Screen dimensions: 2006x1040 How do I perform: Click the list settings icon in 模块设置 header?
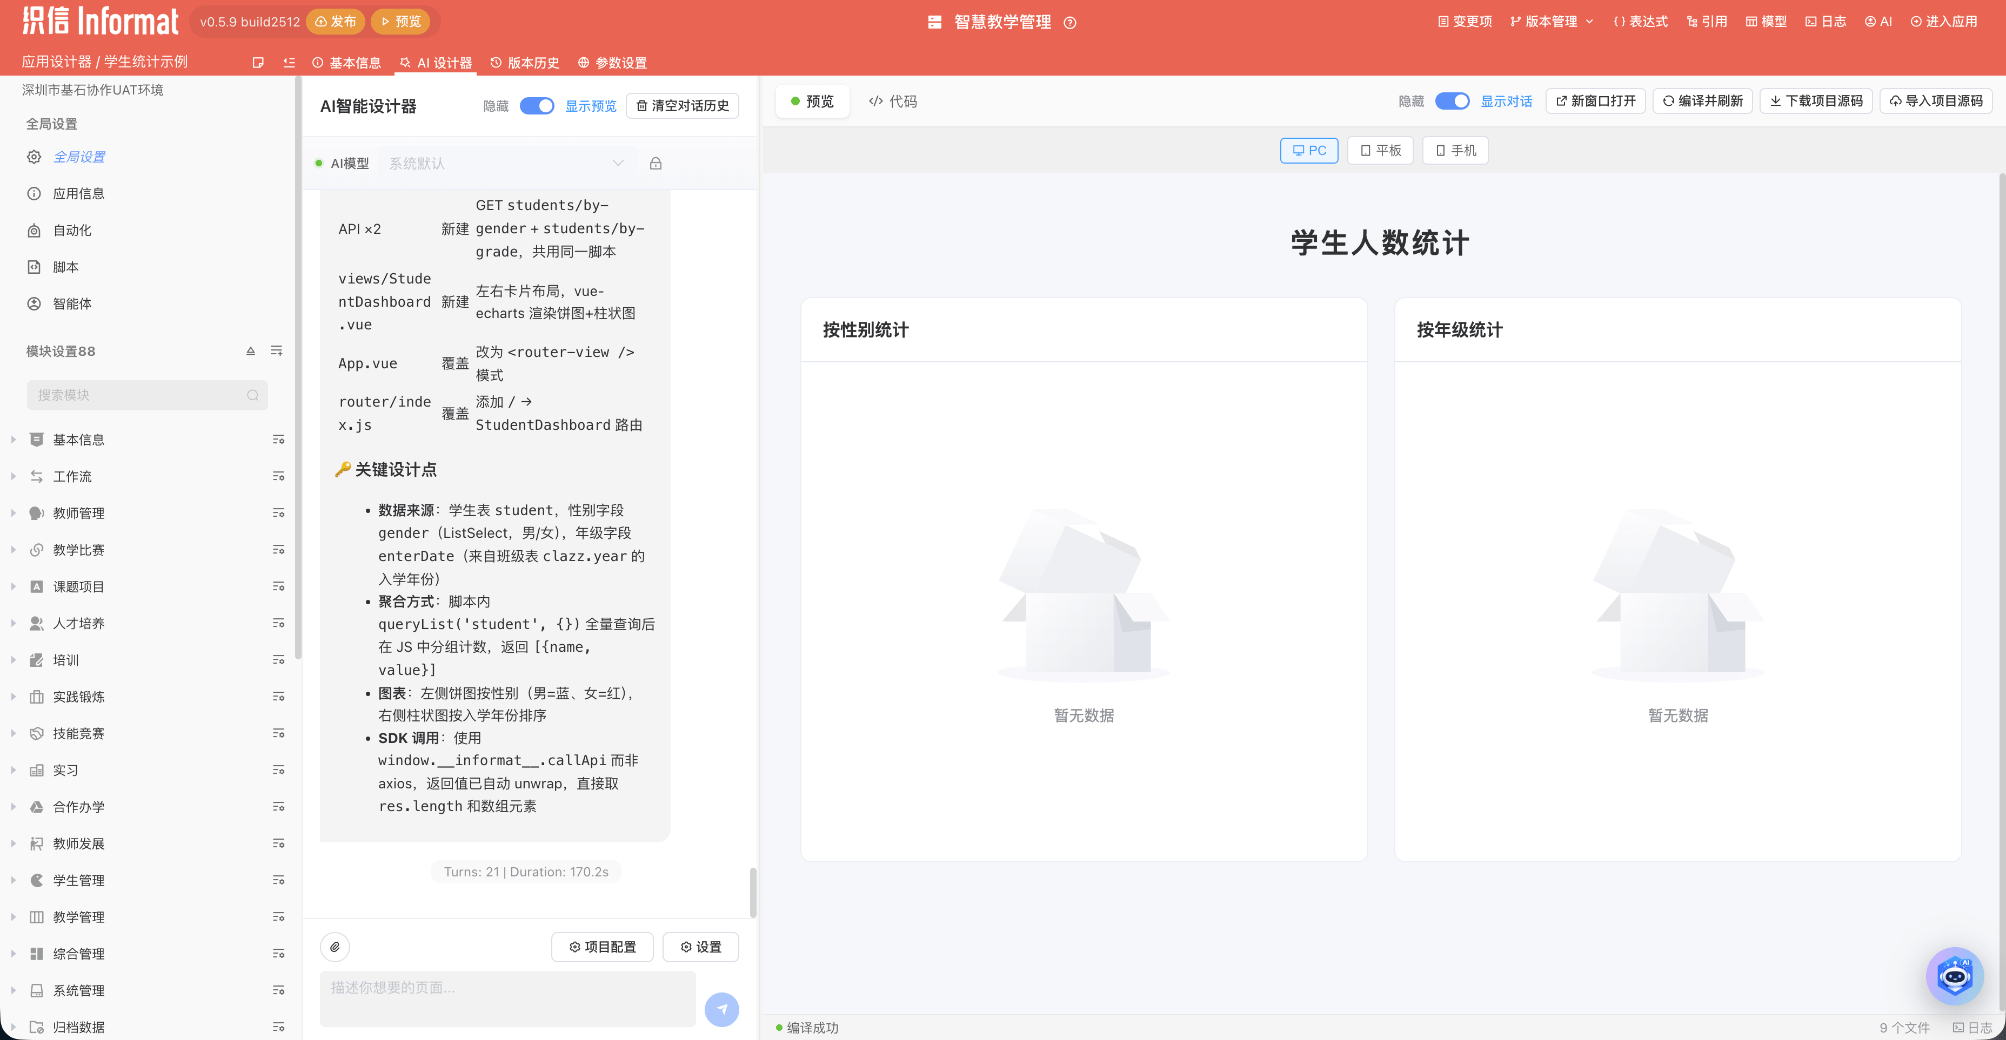(277, 351)
